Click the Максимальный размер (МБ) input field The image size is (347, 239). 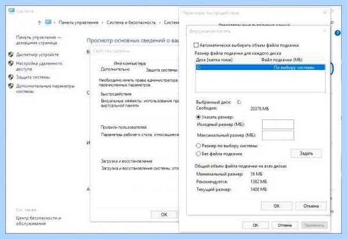coord(278,135)
